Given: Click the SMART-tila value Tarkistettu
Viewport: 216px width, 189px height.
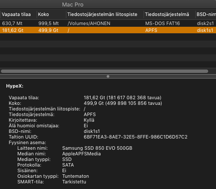Looking at the screenshot, I should (x=74, y=182).
